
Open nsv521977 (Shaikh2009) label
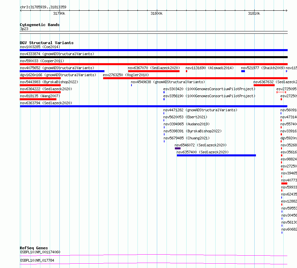(x=263, y=68)
